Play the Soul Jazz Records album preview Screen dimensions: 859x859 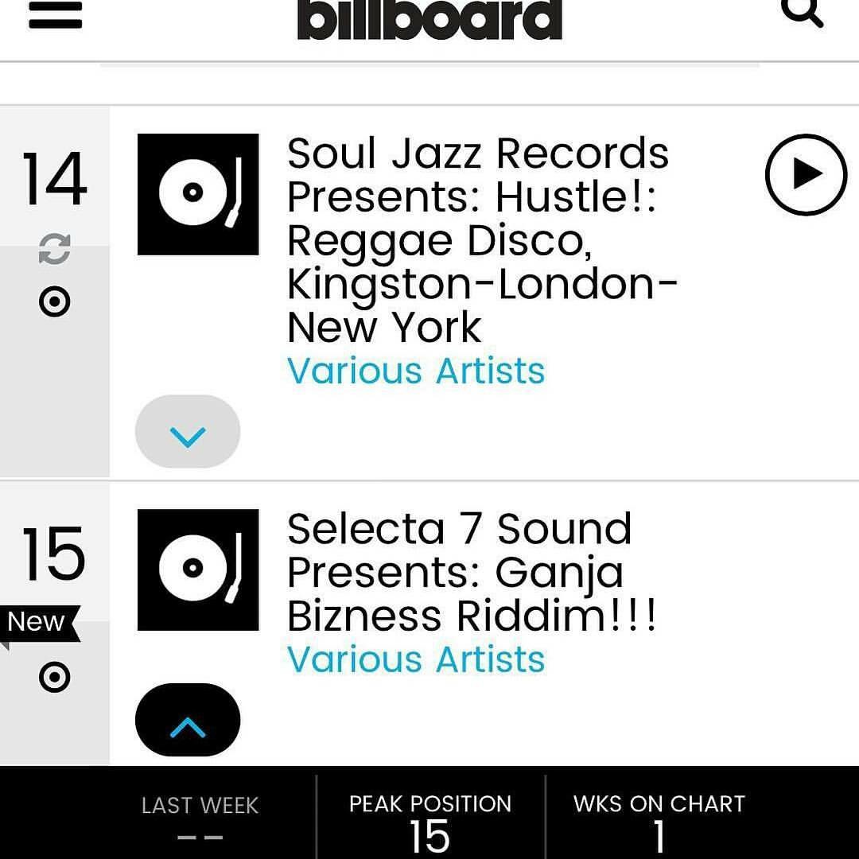pyautogui.click(x=806, y=174)
